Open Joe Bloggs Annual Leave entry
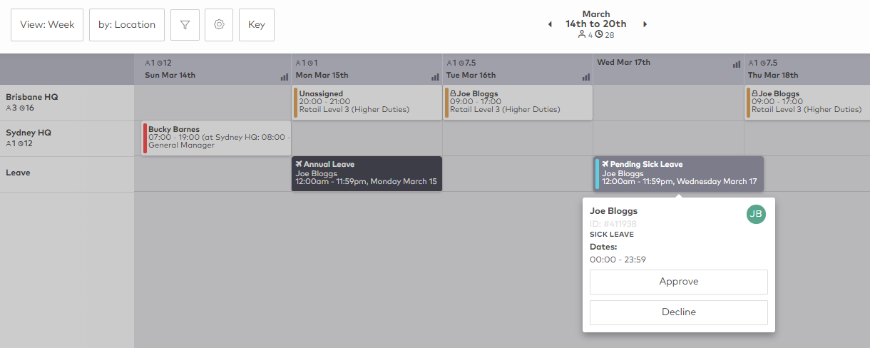 tap(367, 173)
